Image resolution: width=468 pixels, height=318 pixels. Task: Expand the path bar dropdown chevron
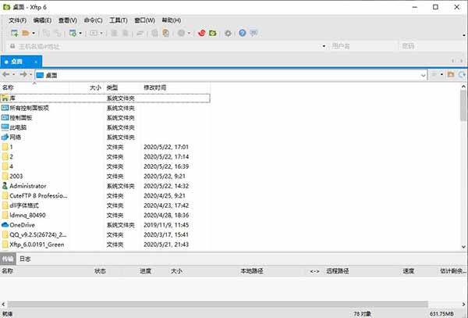(x=424, y=75)
